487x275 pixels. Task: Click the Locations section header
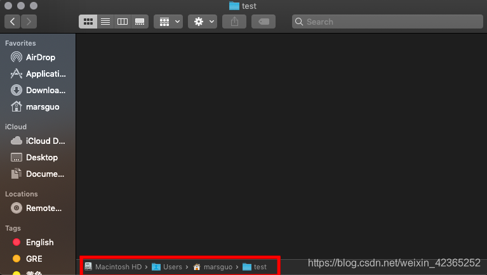click(22, 194)
